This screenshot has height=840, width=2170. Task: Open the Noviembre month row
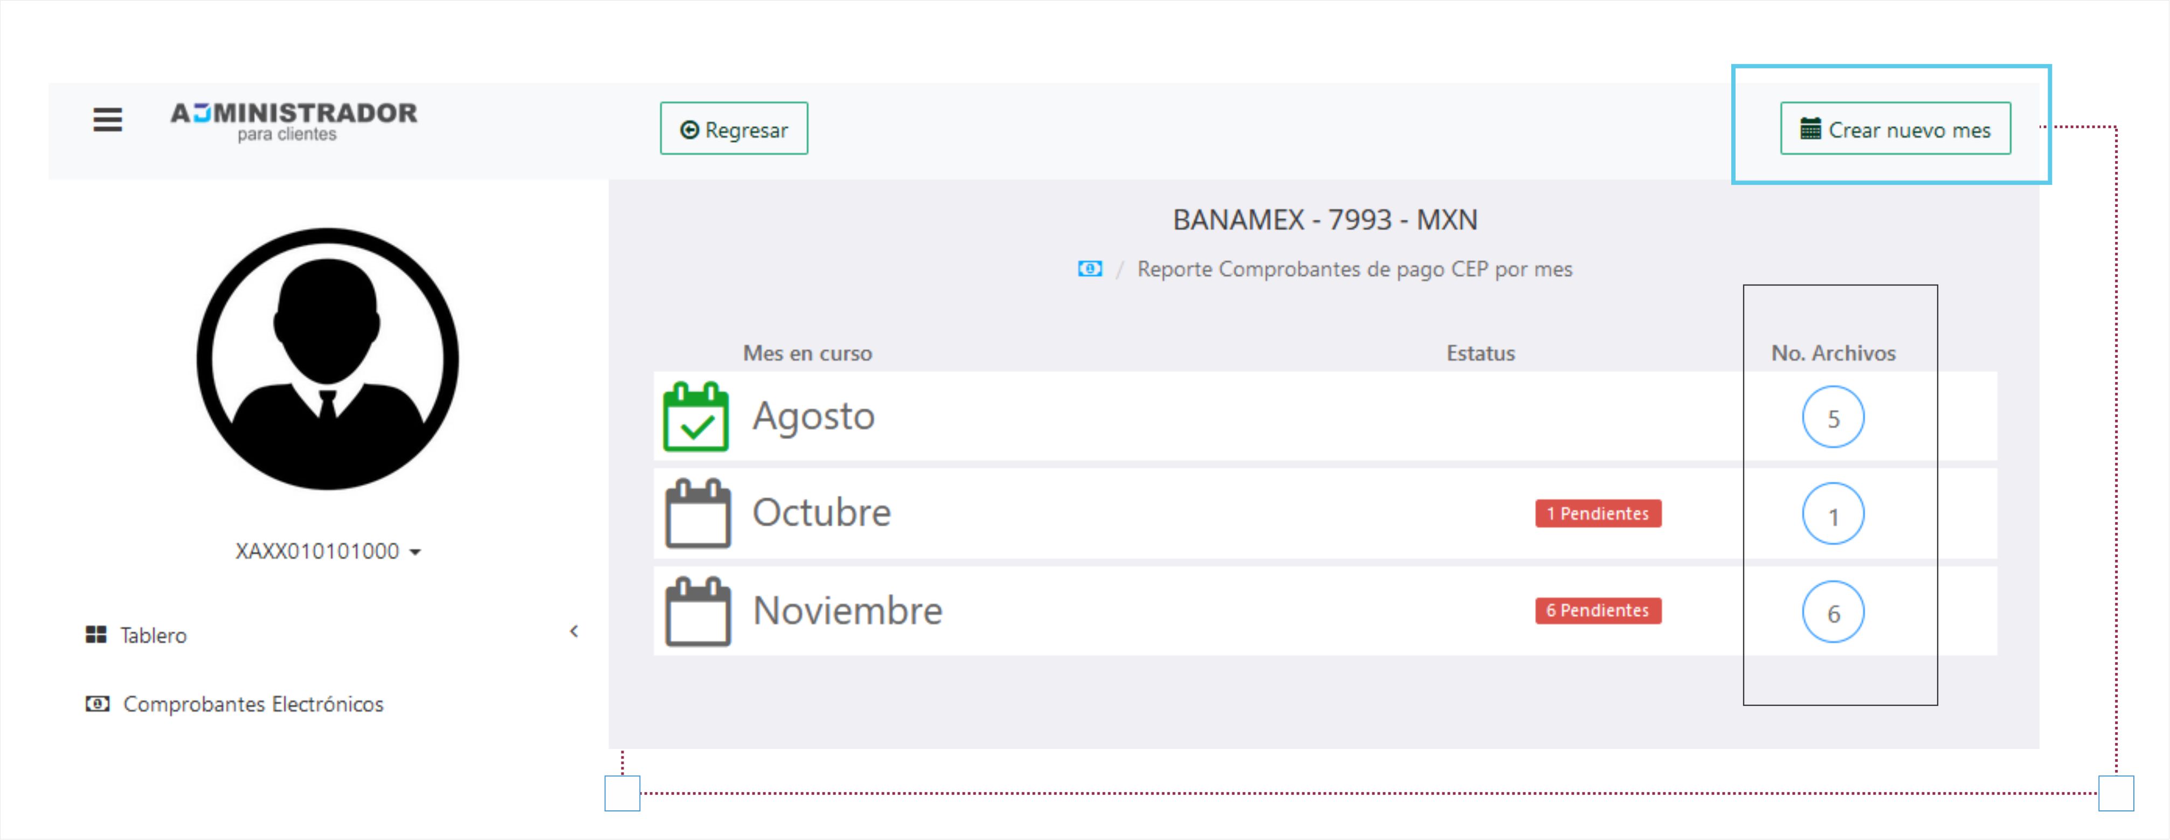coord(1324,611)
